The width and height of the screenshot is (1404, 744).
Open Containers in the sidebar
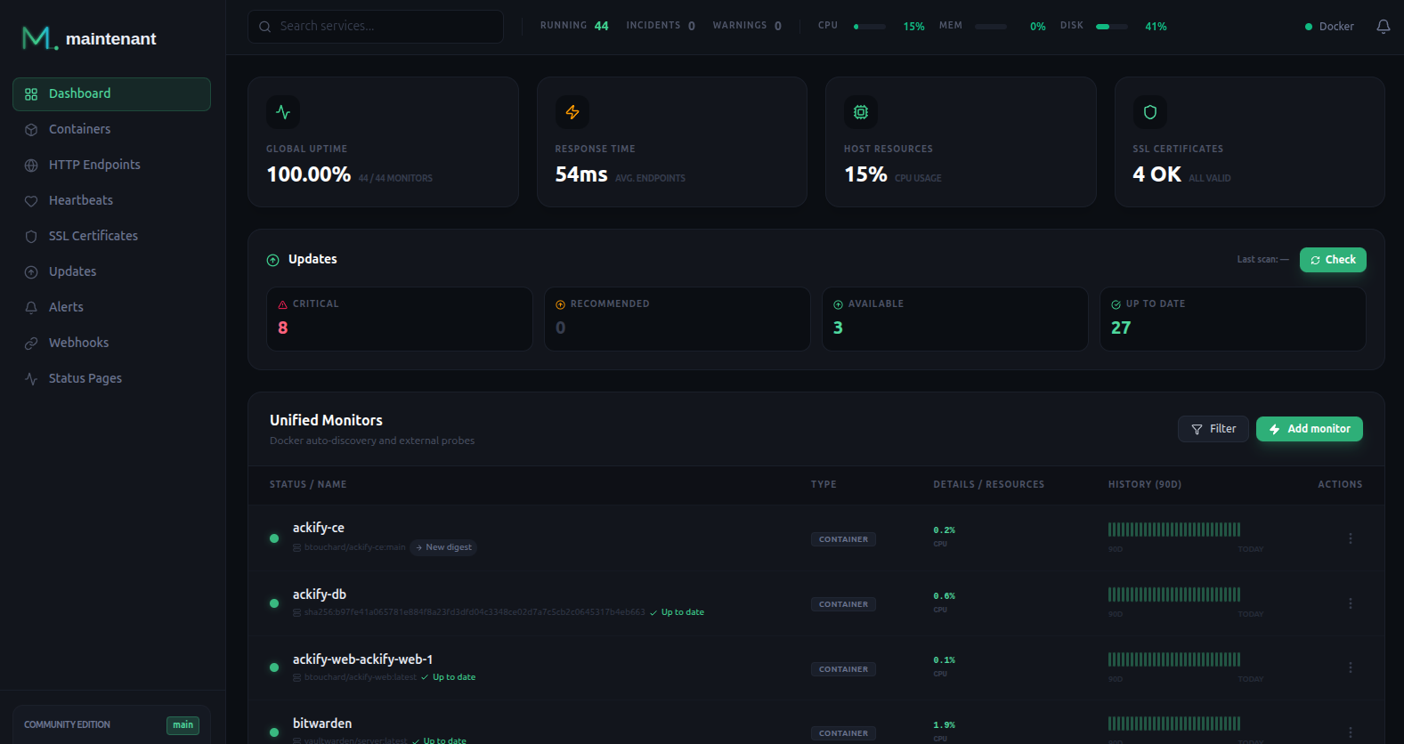coord(79,129)
